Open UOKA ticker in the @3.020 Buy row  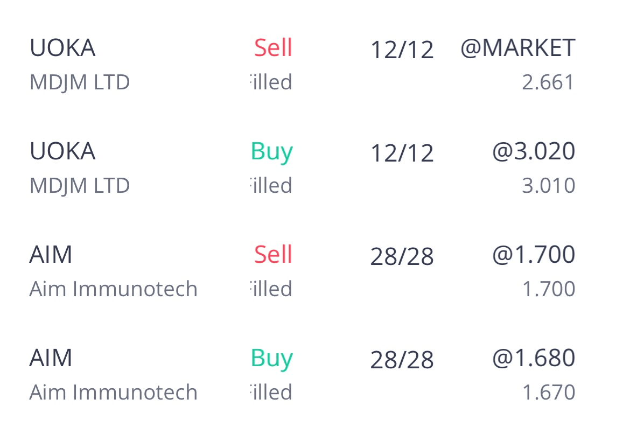pyautogui.click(x=62, y=151)
